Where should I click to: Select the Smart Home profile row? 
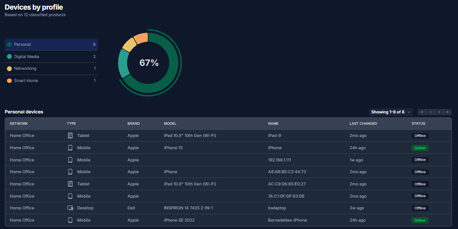[x=51, y=81]
